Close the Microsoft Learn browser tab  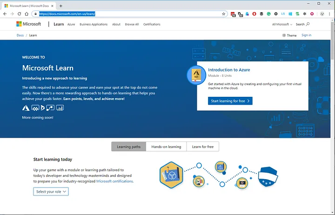(52, 6)
